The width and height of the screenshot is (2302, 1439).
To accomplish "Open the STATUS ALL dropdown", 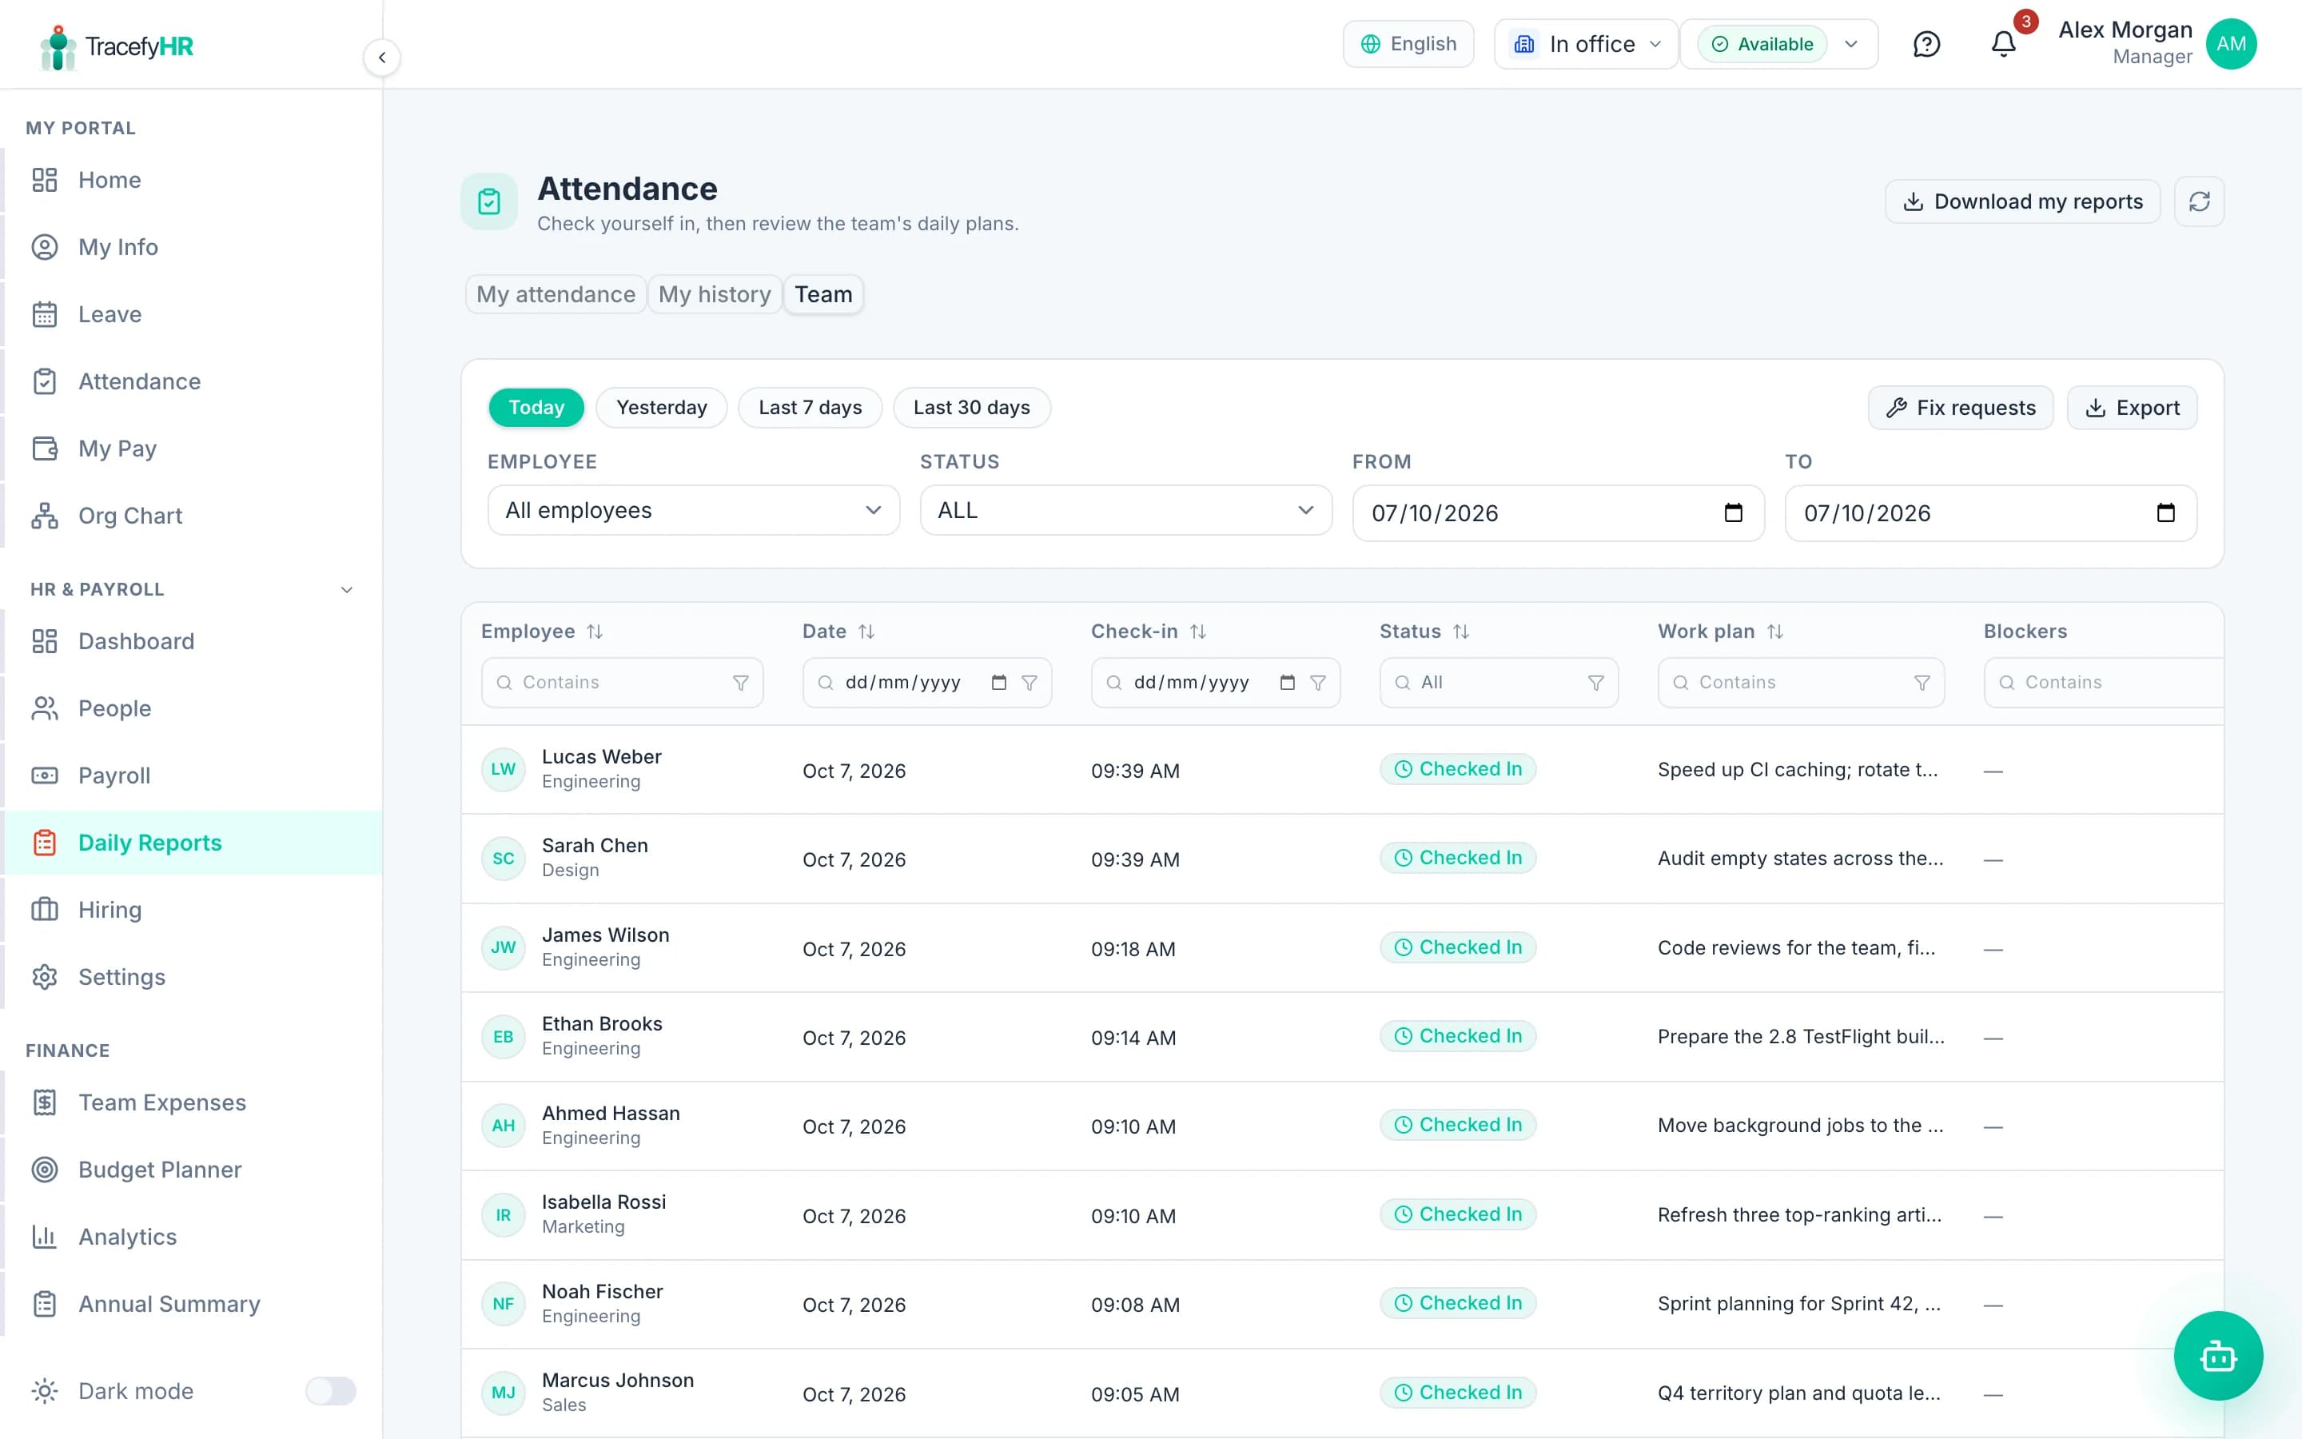I will 1125,510.
